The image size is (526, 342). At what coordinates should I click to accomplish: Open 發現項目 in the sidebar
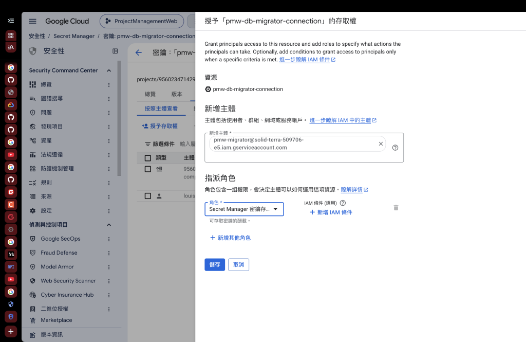[x=52, y=127]
